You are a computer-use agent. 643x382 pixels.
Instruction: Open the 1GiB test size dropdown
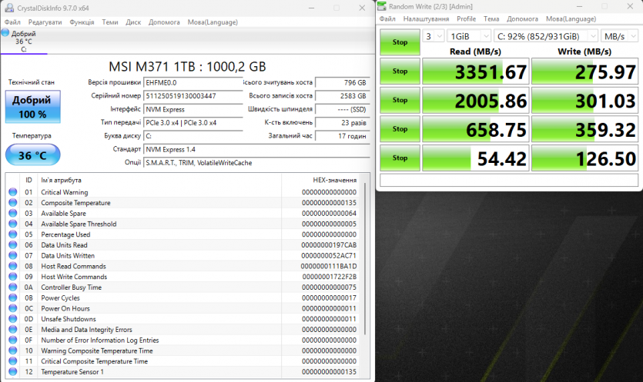pyautogui.click(x=469, y=36)
